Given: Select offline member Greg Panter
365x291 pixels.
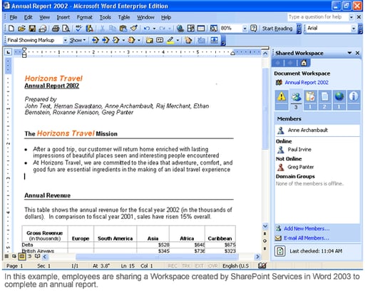Looking at the screenshot, I should coord(300,167).
